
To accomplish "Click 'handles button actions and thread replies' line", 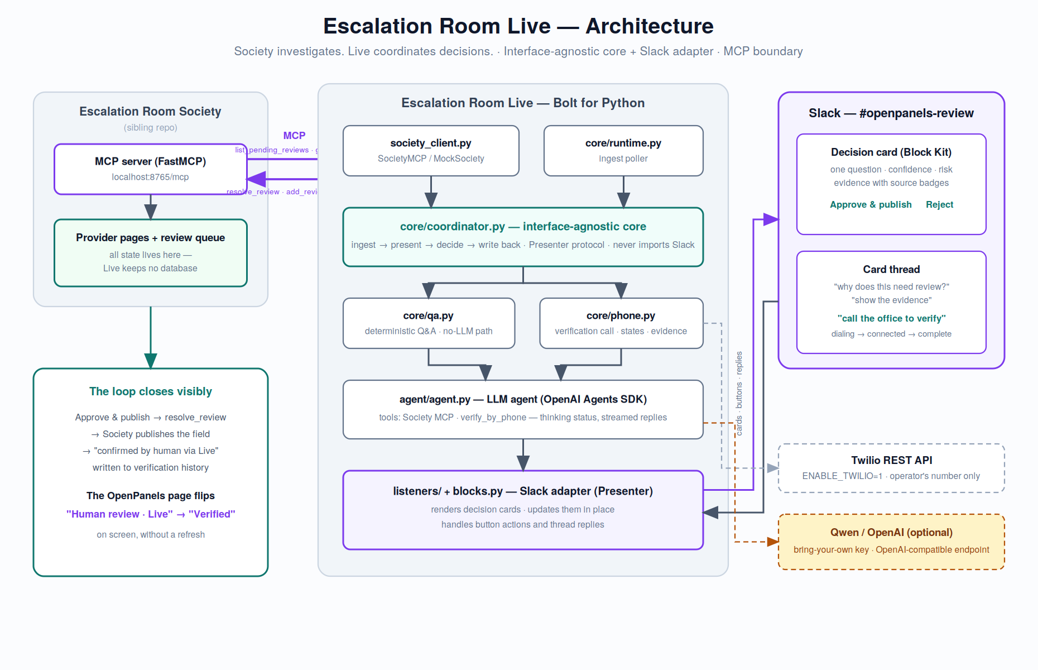I will (523, 524).
